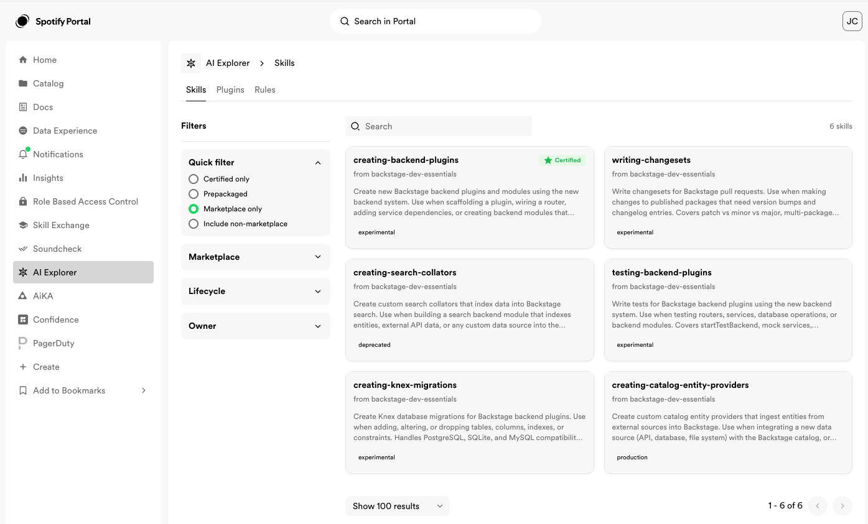This screenshot has width=868, height=524.
Task: Click the Home icon in sidebar
Action: click(23, 60)
